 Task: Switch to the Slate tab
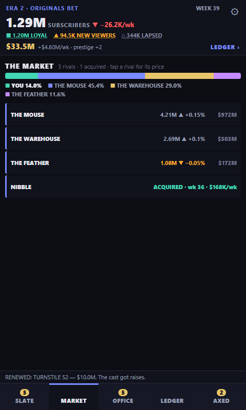pyautogui.click(x=25, y=397)
